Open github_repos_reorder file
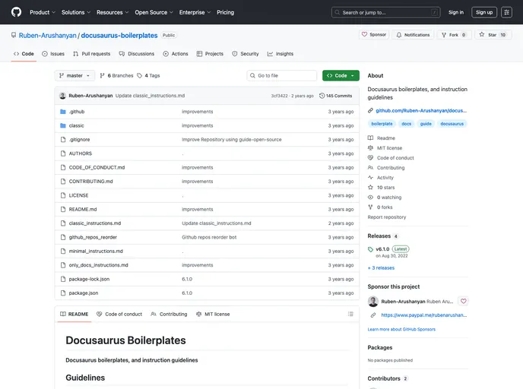Image resolution: width=523 pixels, height=389 pixels. (93, 237)
